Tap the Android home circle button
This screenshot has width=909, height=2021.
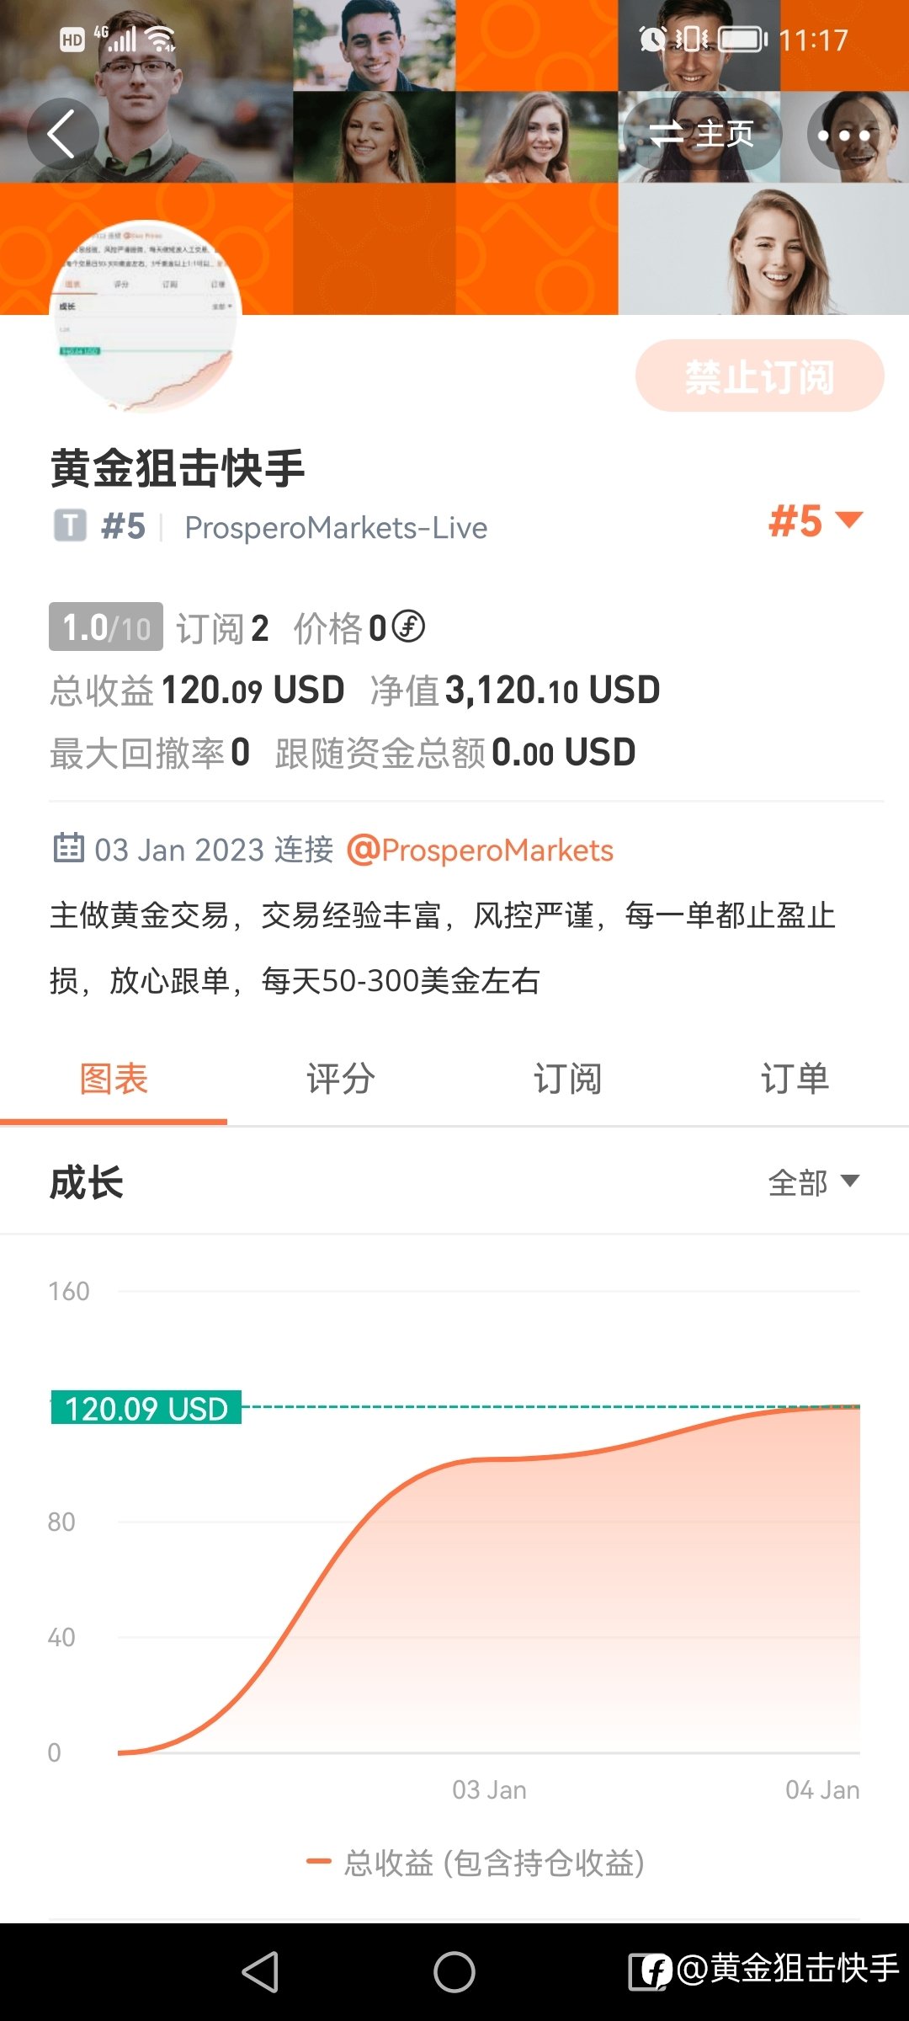tap(454, 1972)
